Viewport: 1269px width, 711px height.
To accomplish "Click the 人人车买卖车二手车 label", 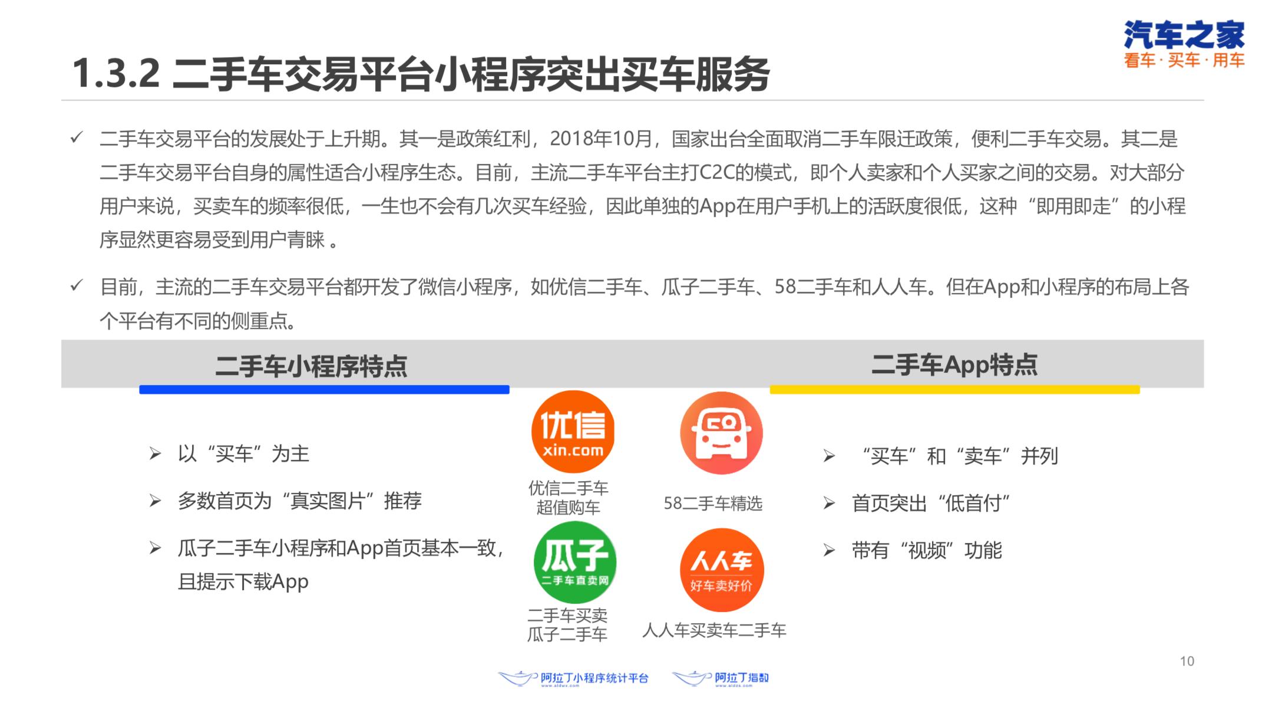I will click(x=714, y=631).
